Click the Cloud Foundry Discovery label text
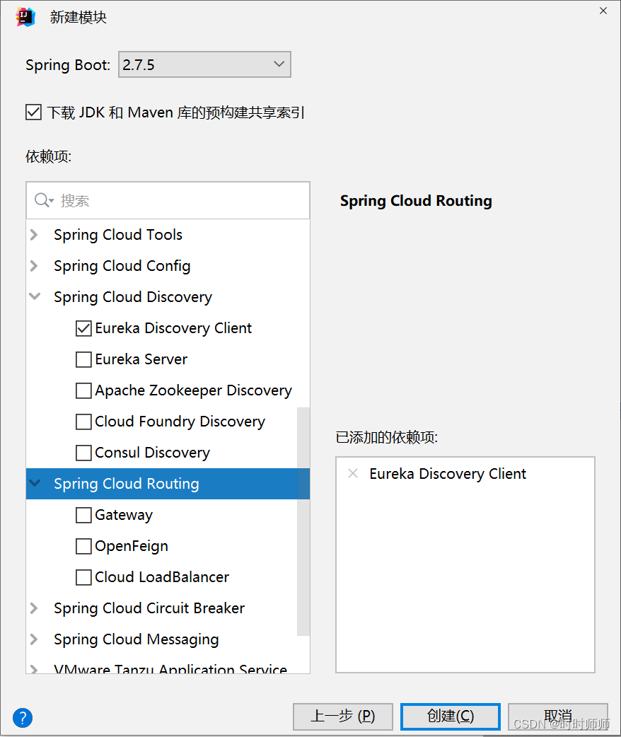This screenshot has height=737, width=621. coord(180,422)
